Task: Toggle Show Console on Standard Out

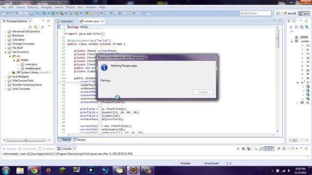Action: pos(266,149)
